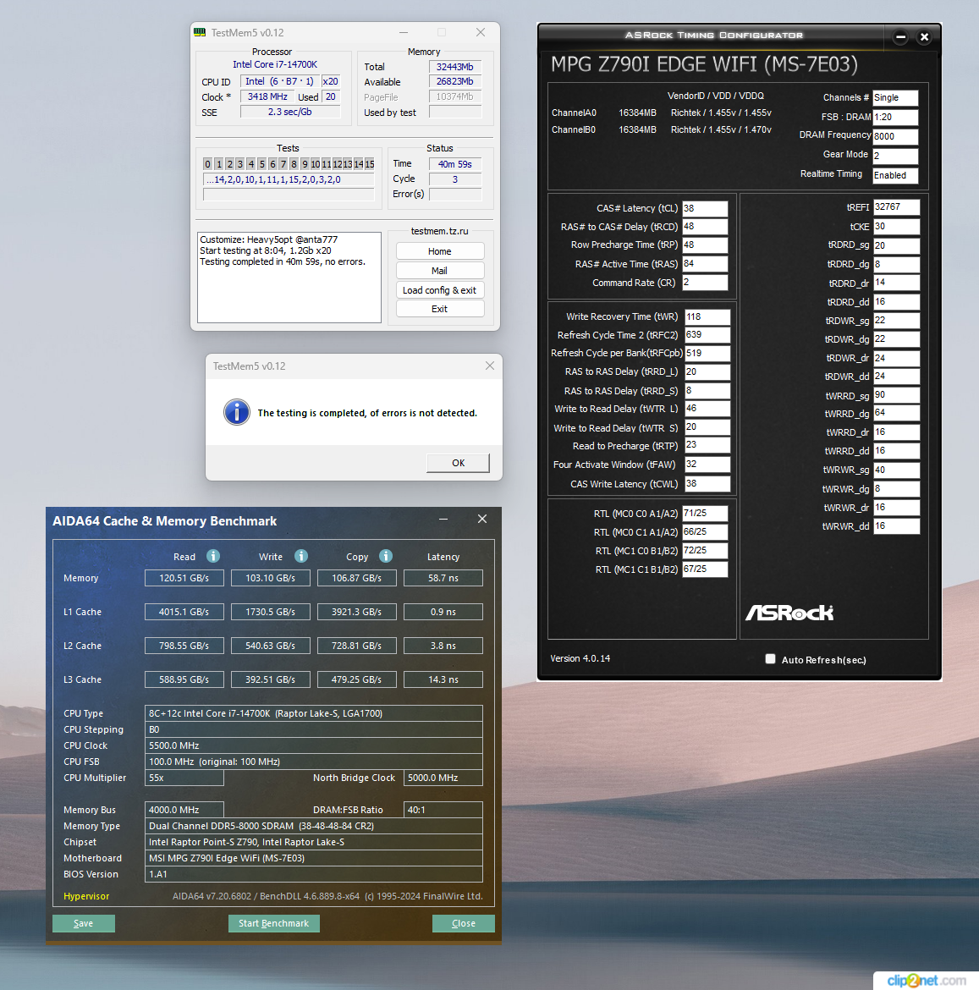
Task: Click the RAS# Active Time (tRAS) field
Action: pyautogui.click(x=705, y=264)
